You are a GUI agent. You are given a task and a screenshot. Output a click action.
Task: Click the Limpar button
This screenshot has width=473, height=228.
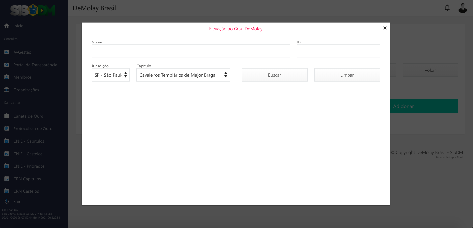point(347,75)
